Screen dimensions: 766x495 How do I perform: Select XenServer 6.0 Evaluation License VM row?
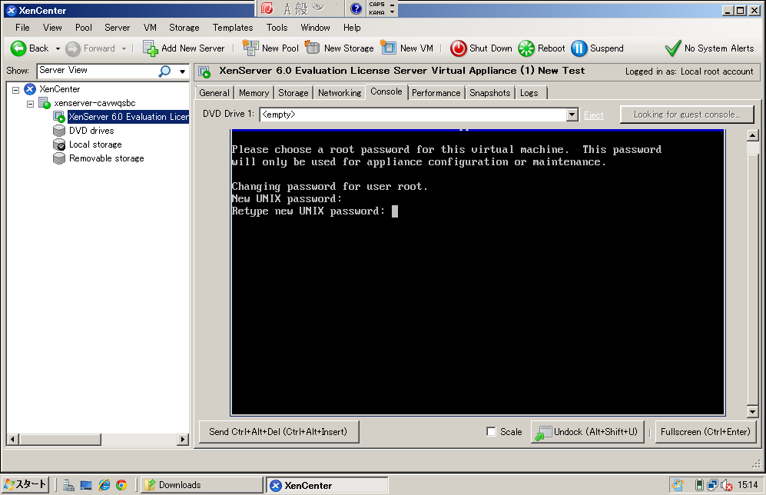(x=128, y=117)
